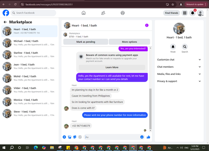Screen dimensions: 209x151
Task: Launch Microsoft Edge from taskbar
Action: [x=36, y=148]
